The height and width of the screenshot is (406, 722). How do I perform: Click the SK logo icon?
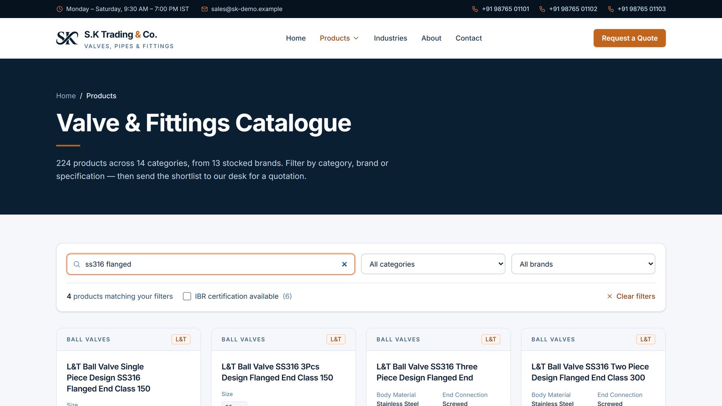pyautogui.click(x=67, y=38)
